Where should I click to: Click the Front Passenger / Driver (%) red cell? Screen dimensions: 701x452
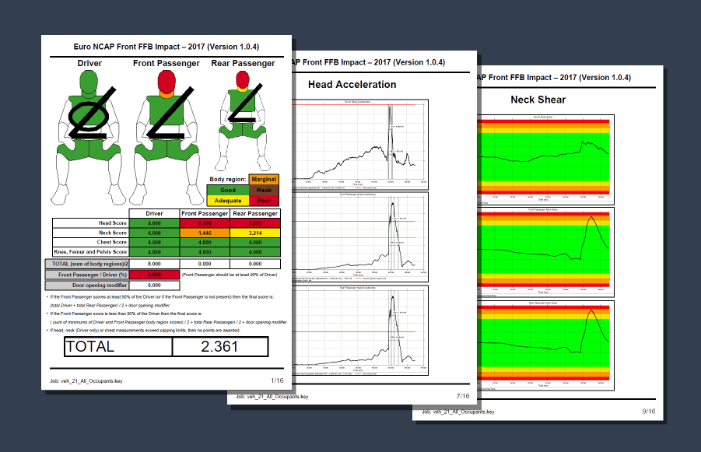[x=154, y=275]
